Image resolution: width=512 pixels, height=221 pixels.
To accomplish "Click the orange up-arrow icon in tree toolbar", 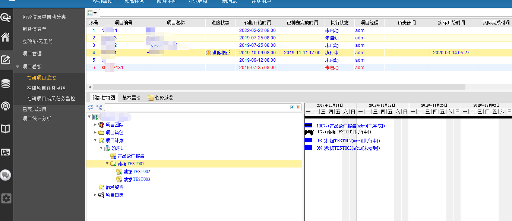I will pos(298,107).
